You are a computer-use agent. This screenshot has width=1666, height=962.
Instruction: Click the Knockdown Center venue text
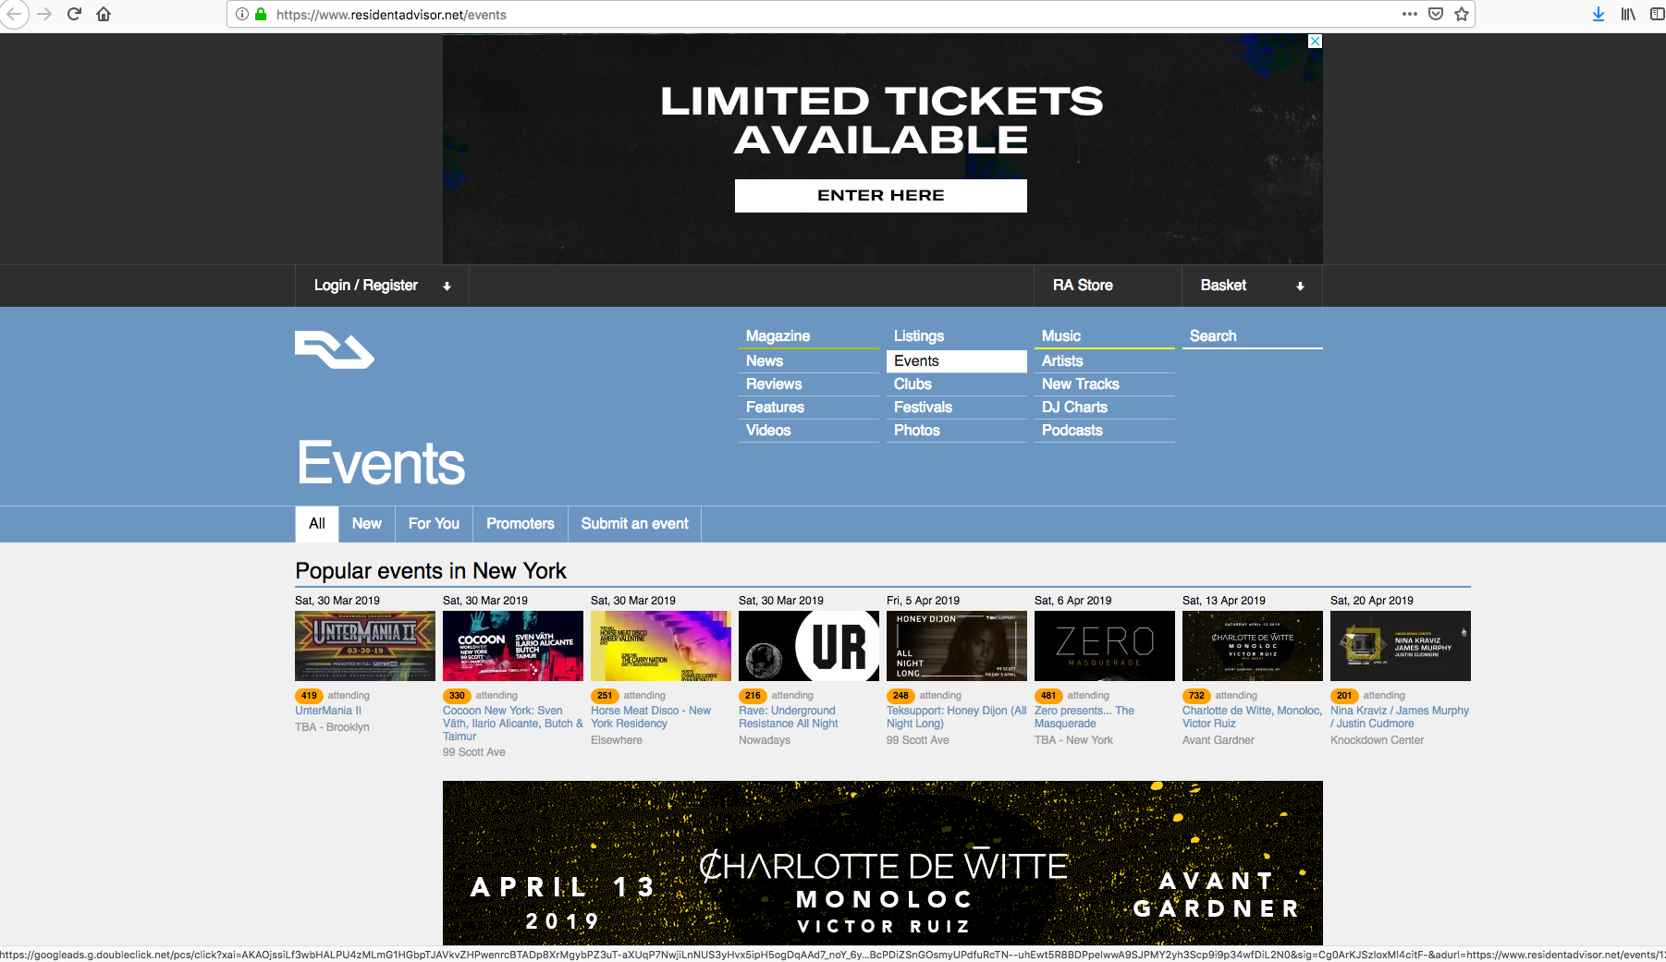[x=1378, y=740]
